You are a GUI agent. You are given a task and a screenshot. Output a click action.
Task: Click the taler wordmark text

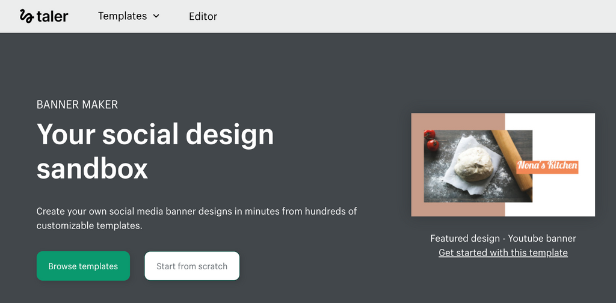(52, 16)
